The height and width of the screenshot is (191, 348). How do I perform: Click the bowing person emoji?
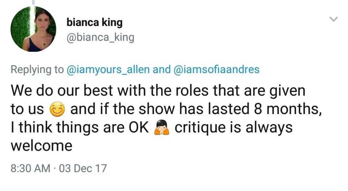pyautogui.click(x=161, y=128)
